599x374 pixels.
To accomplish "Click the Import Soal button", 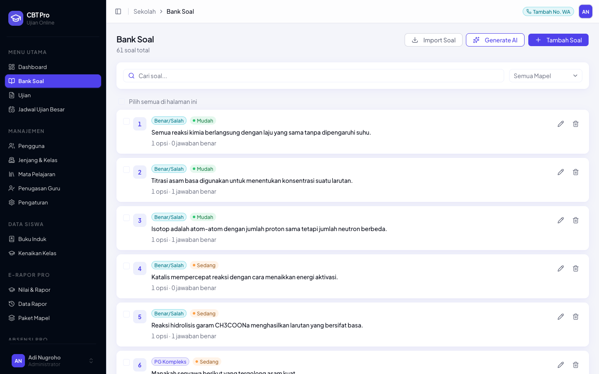I will pyautogui.click(x=433, y=40).
